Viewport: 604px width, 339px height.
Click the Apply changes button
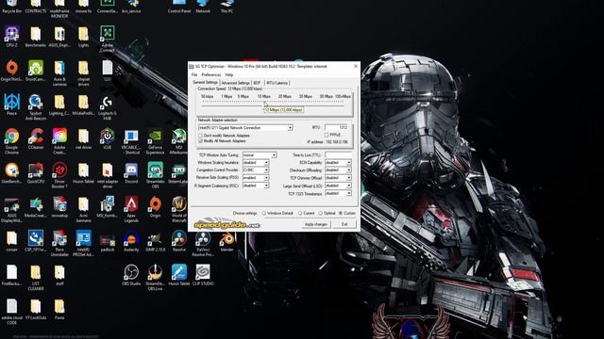click(316, 224)
